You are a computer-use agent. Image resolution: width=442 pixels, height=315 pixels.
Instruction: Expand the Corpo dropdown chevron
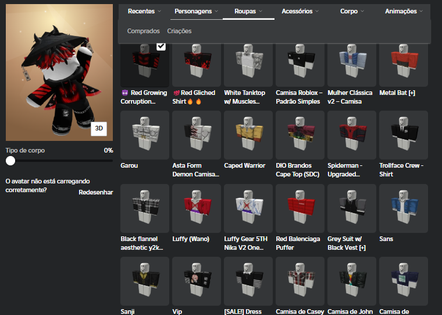362,11
